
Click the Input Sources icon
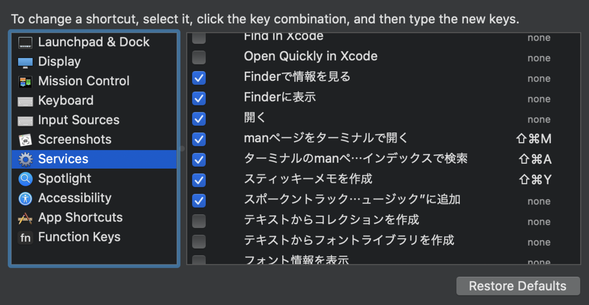point(26,121)
